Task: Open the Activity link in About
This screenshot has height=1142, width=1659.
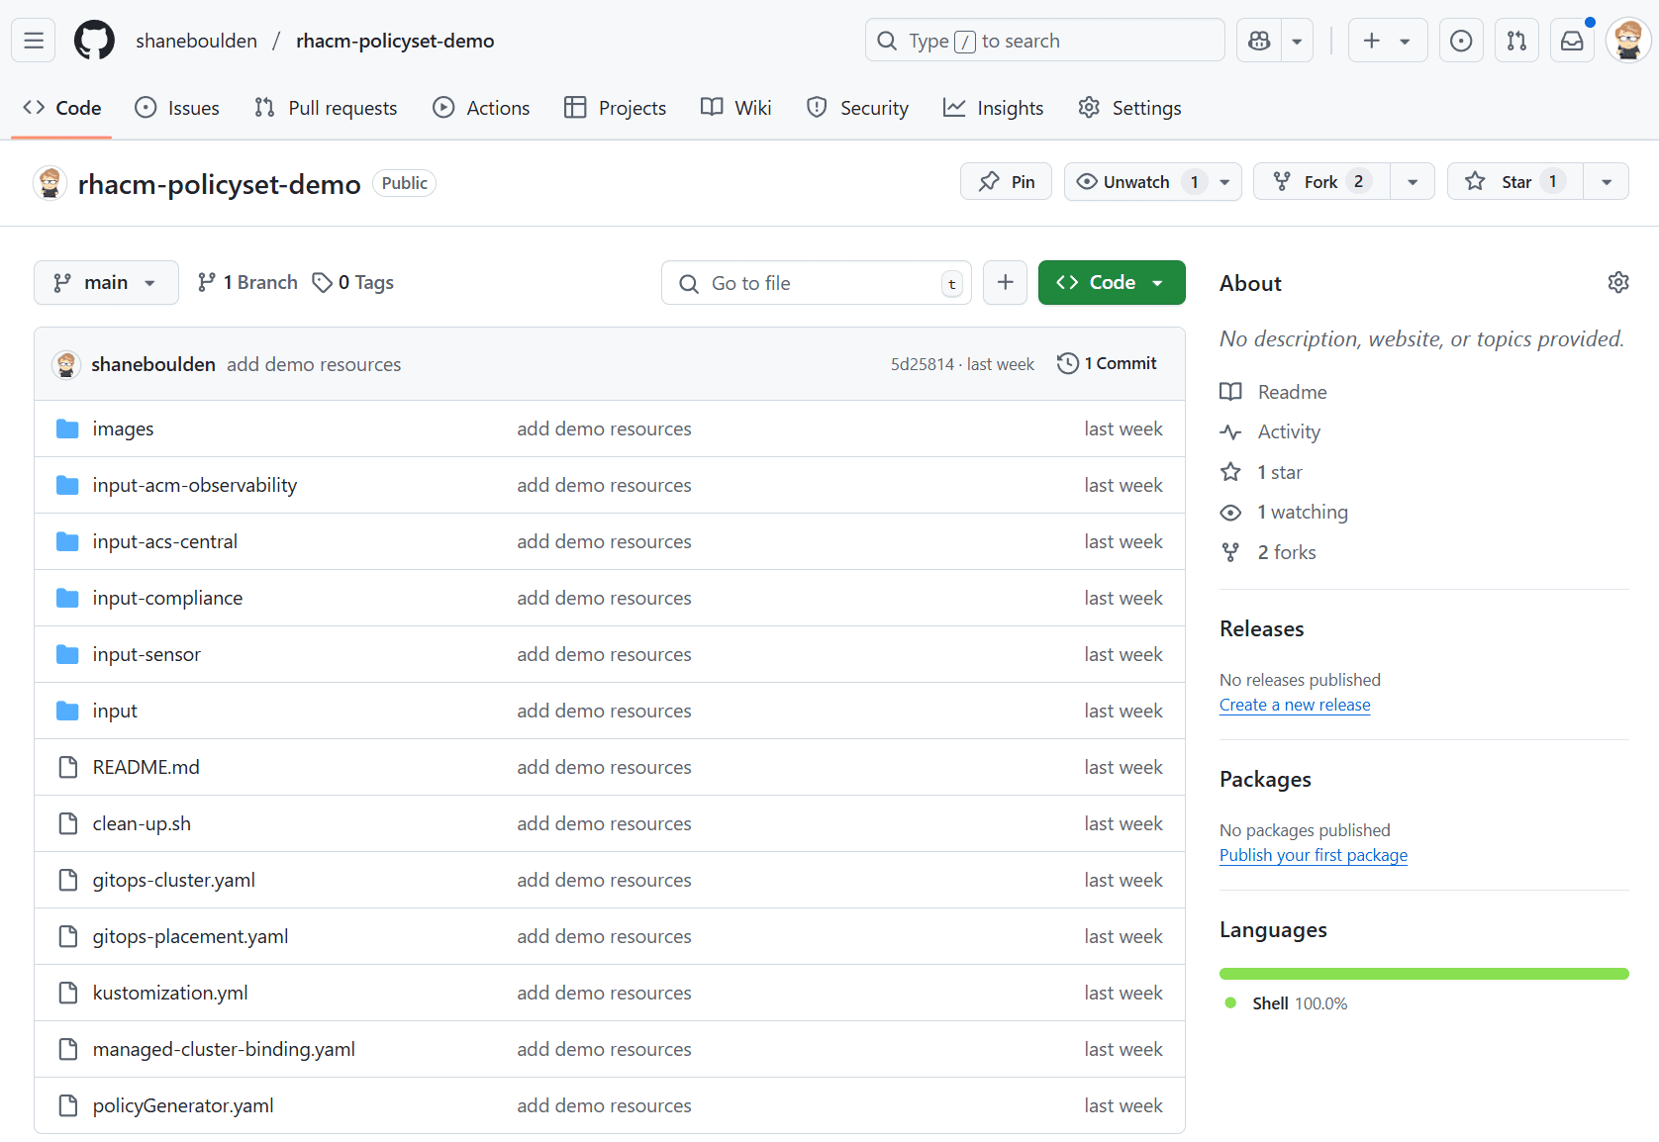Action: pyautogui.click(x=1271, y=432)
